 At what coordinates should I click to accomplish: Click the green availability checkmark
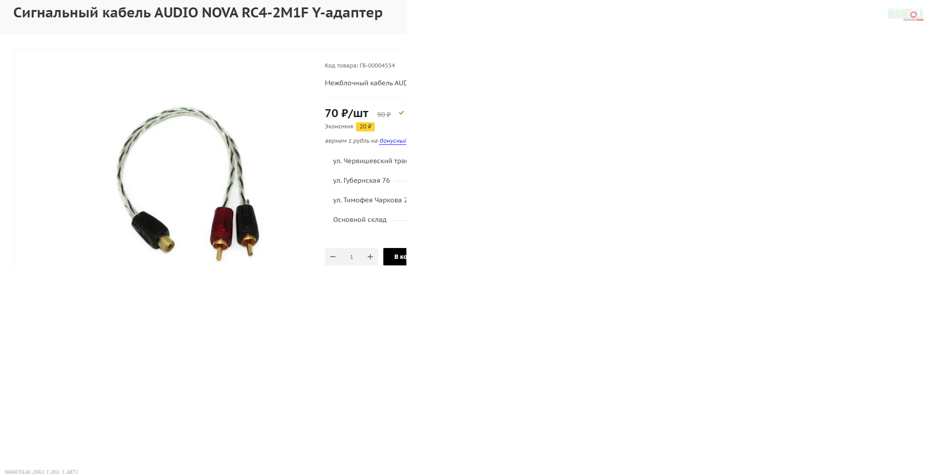[401, 113]
